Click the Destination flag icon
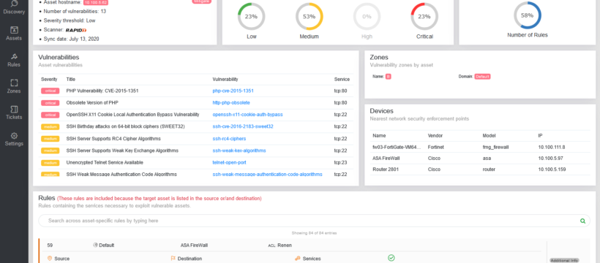This screenshot has height=263, width=600. 173,259
